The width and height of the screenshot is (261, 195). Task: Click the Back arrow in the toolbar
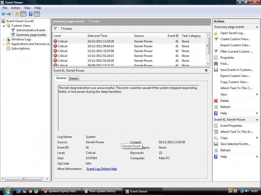pyautogui.click(x=3, y=14)
